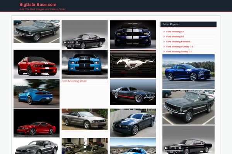Screen dimensions: 232x154
Task: Open blue striped Mustang in desert thumbnail
Action: (133, 146)
